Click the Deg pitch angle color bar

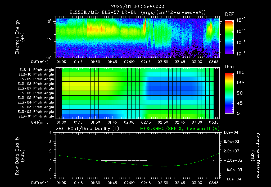click(x=229, y=93)
